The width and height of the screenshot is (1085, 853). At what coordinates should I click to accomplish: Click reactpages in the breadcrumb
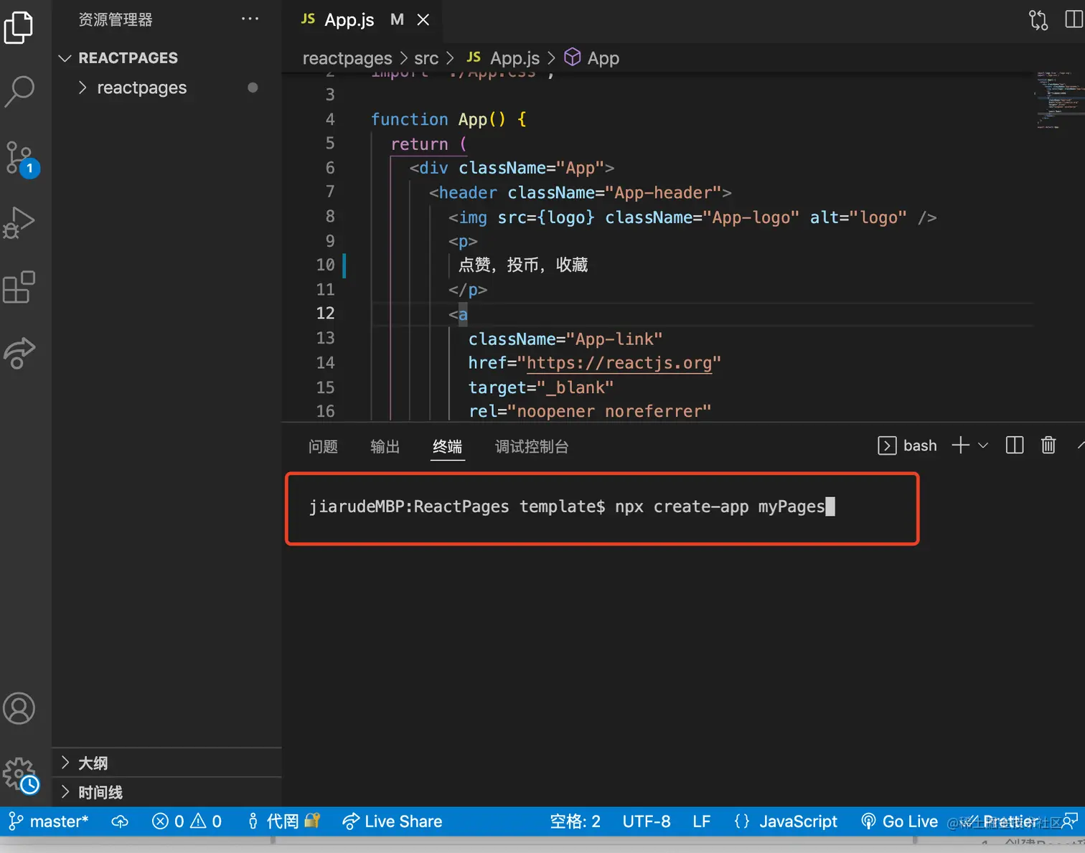coord(347,58)
